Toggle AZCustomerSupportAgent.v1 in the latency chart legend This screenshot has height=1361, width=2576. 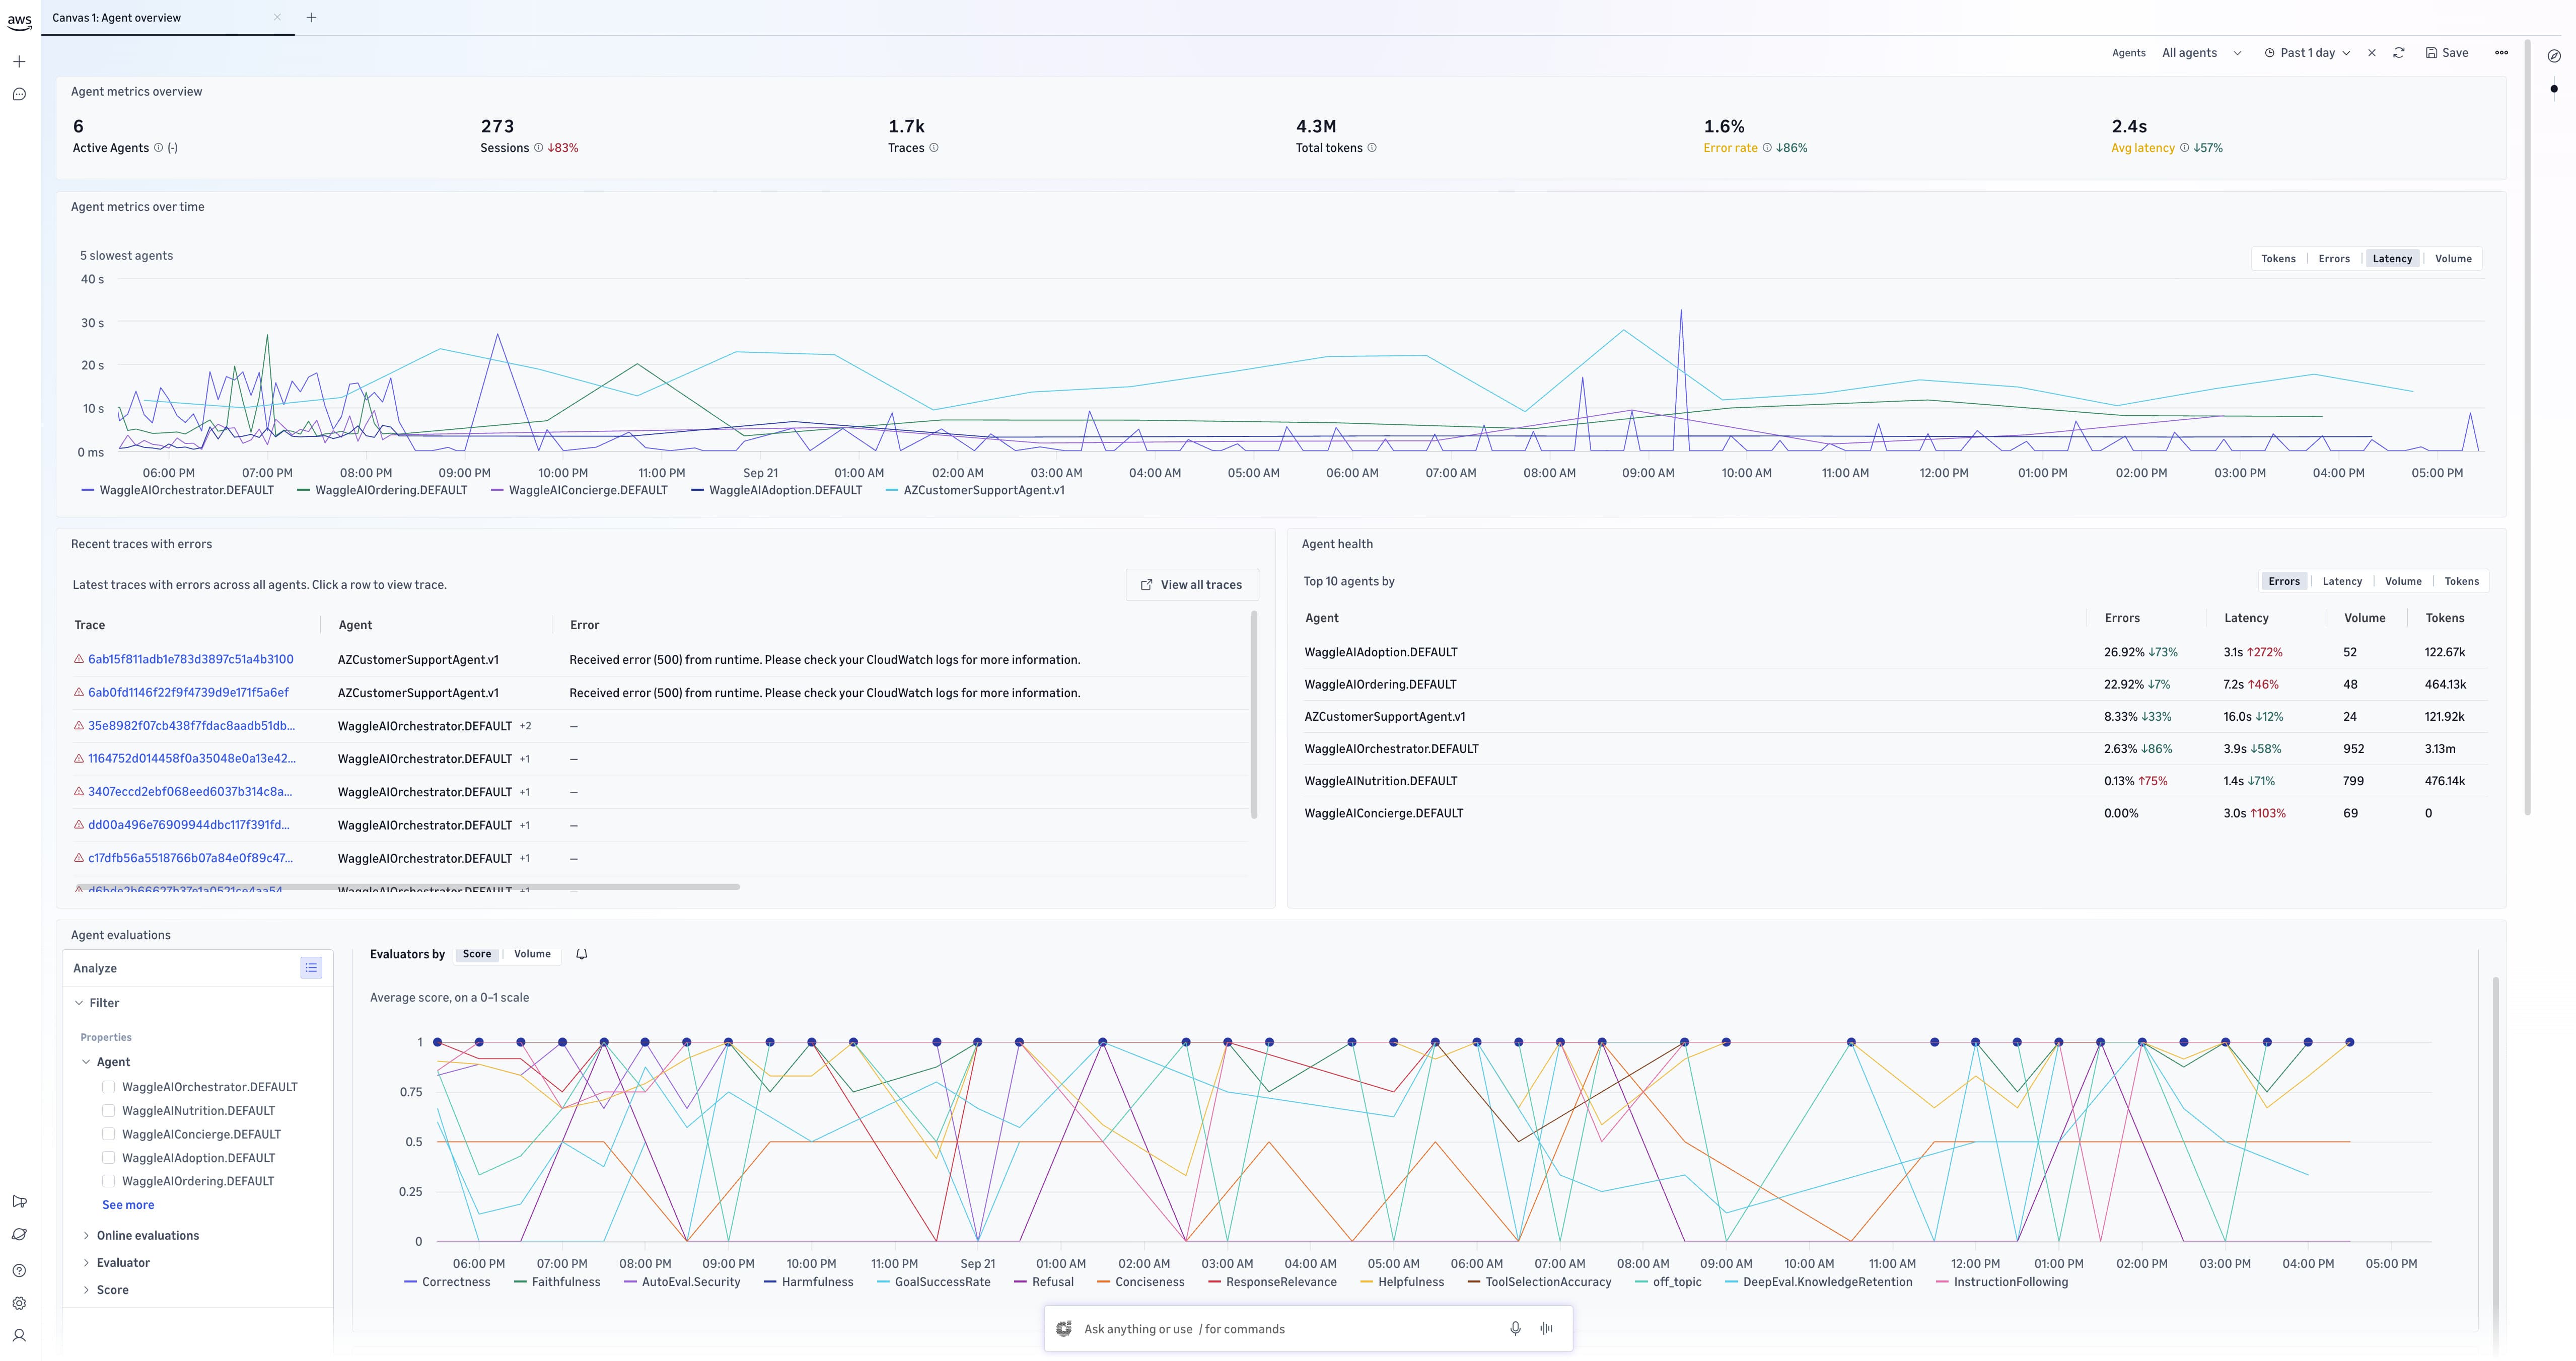pyautogui.click(x=975, y=491)
